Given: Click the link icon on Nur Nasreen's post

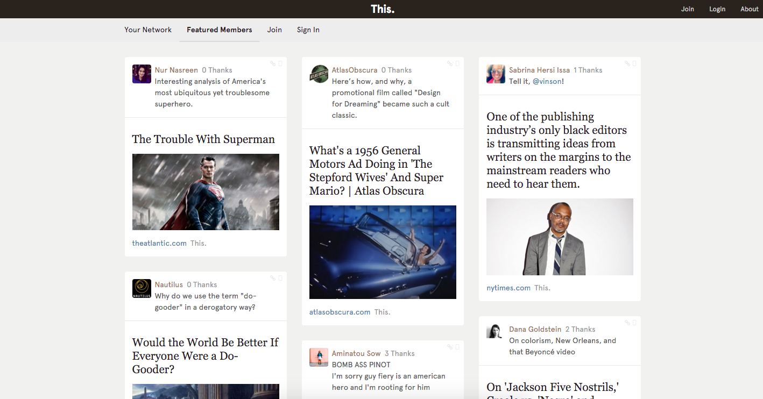Looking at the screenshot, I should tap(273, 63).
